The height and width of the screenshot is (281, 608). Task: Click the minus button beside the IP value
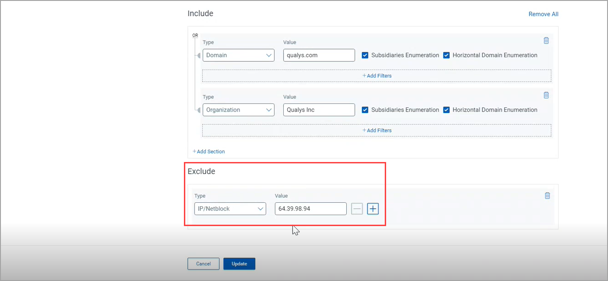click(x=357, y=209)
